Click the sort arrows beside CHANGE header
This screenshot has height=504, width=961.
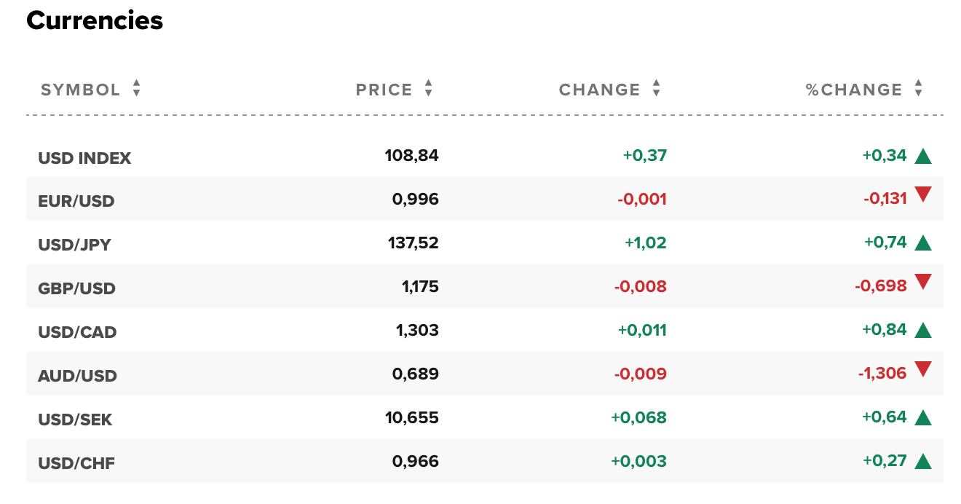pos(656,89)
